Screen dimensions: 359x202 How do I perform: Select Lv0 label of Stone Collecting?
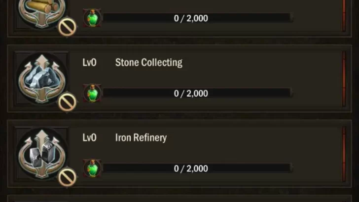point(89,63)
